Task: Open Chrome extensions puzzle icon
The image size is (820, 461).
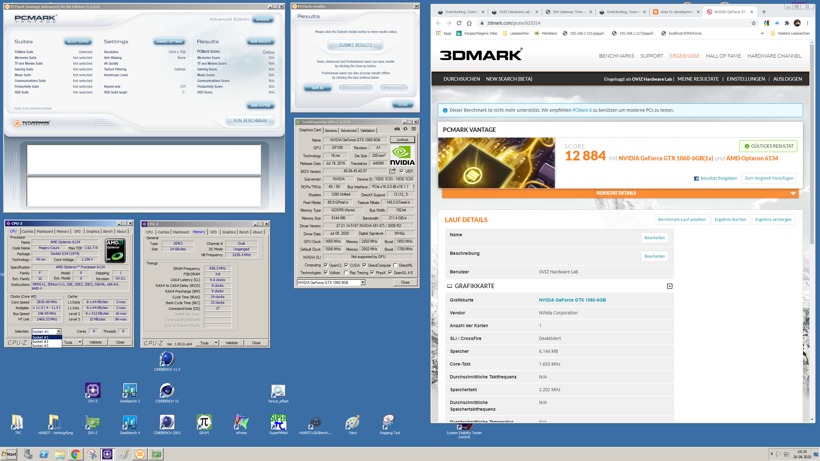Action: tap(787, 23)
